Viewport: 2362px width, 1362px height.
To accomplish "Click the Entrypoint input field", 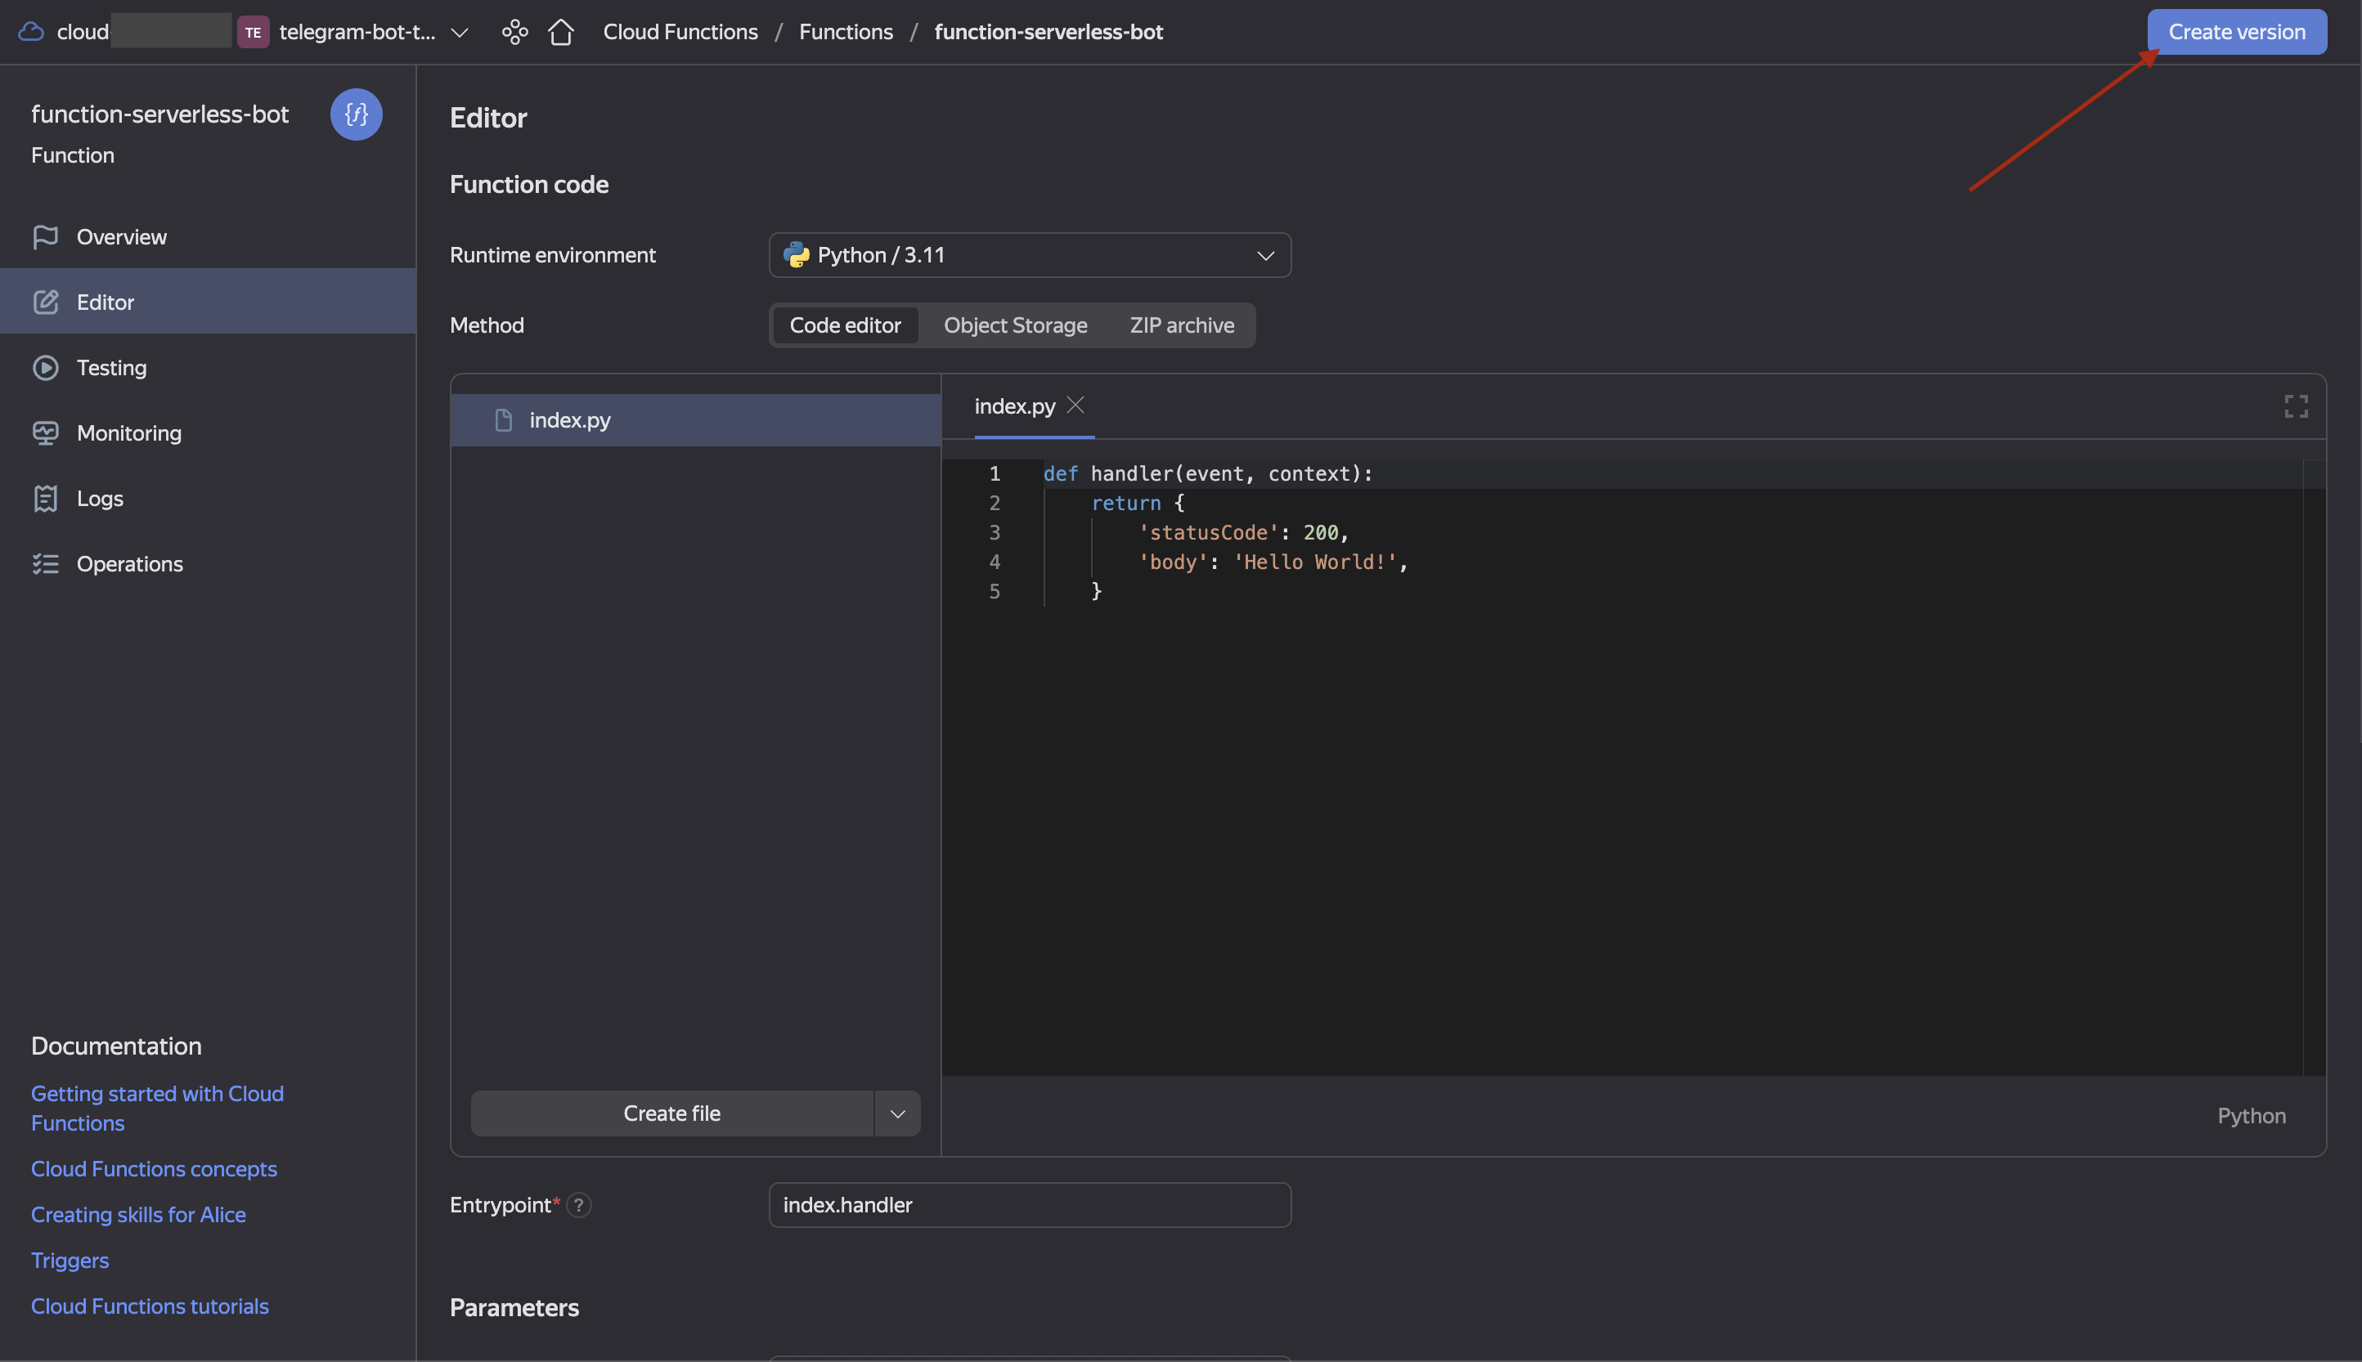I will (1030, 1205).
